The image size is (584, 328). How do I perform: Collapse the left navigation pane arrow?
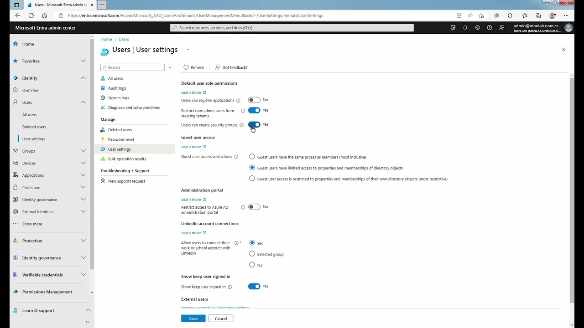click(x=87, y=322)
